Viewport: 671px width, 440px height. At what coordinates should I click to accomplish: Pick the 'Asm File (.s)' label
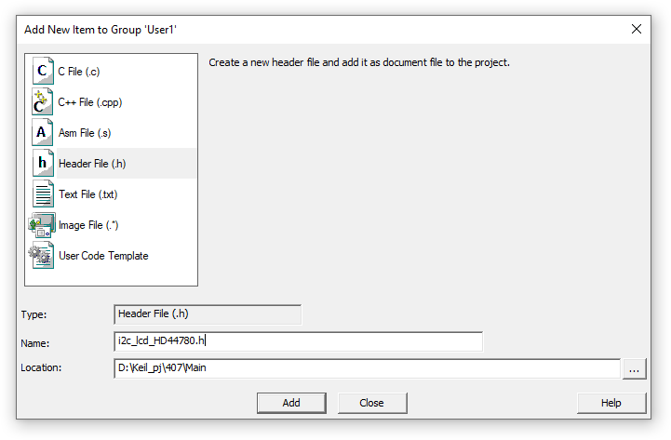point(85,133)
